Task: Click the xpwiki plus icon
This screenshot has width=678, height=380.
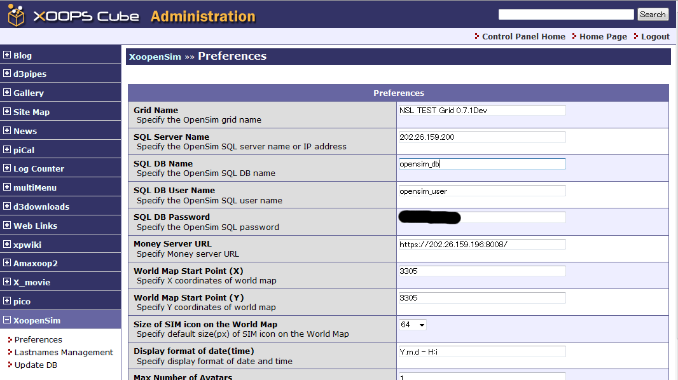Action: (7, 244)
